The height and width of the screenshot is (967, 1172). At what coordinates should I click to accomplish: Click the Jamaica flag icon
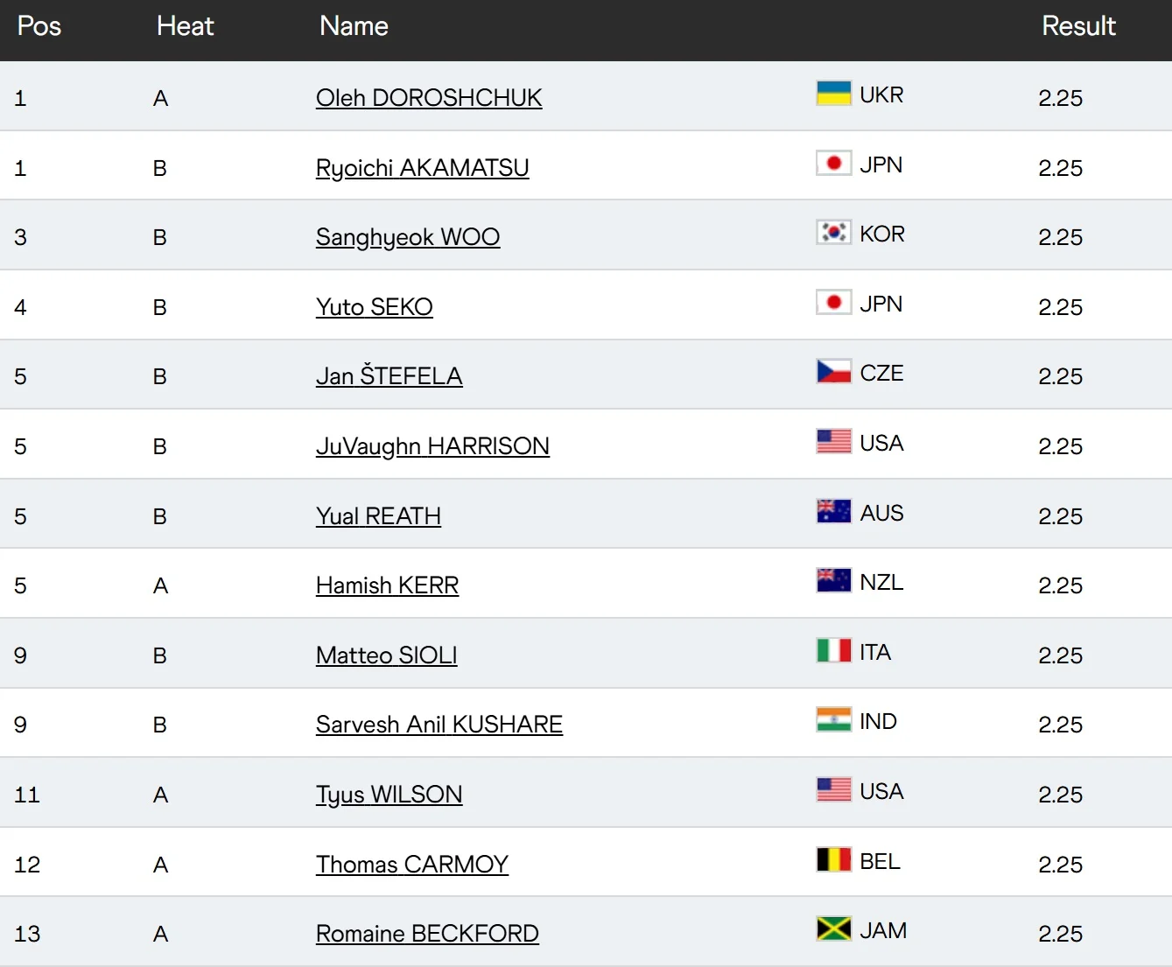(x=833, y=929)
